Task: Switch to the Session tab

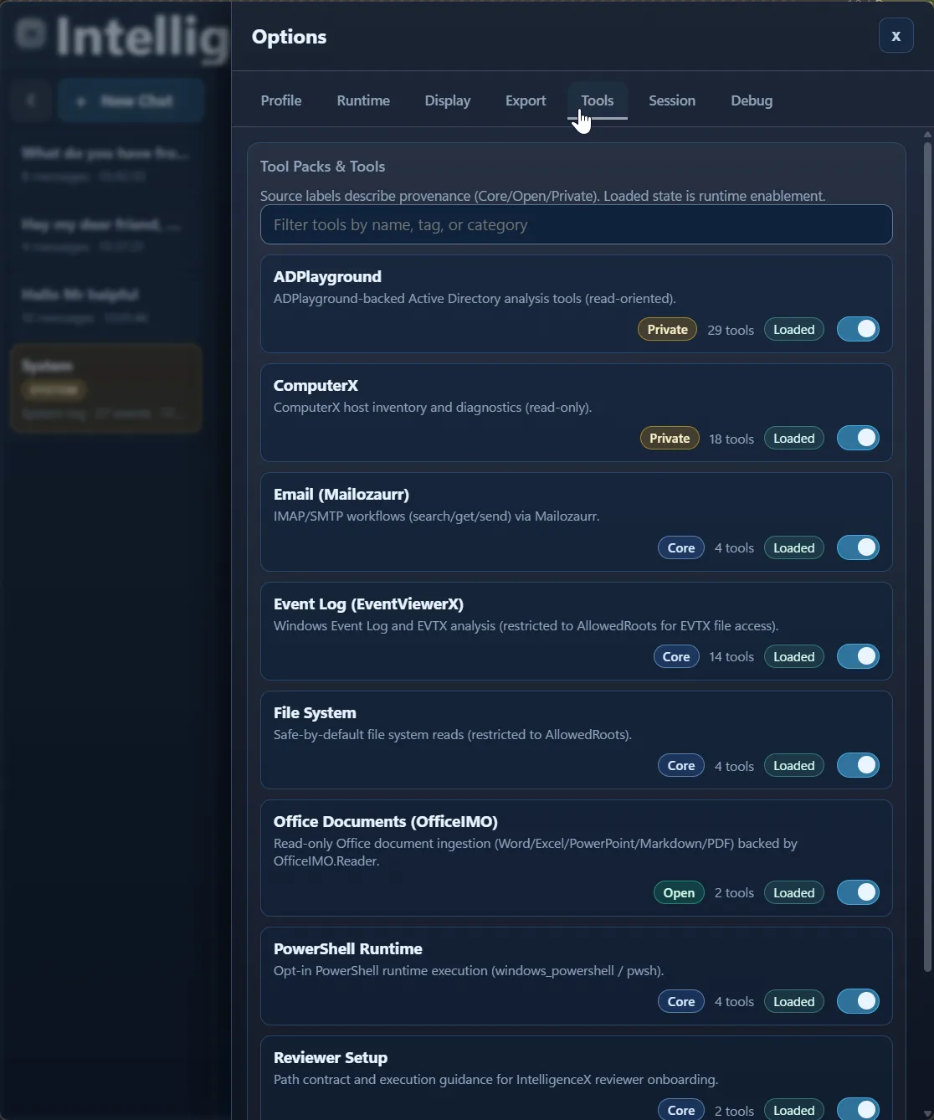Action: point(671,100)
